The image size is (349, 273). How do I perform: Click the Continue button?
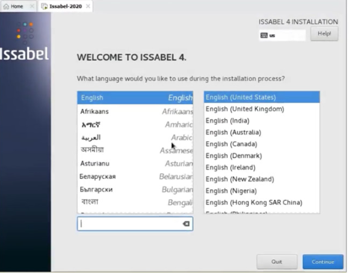pyautogui.click(x=323, y=262)
